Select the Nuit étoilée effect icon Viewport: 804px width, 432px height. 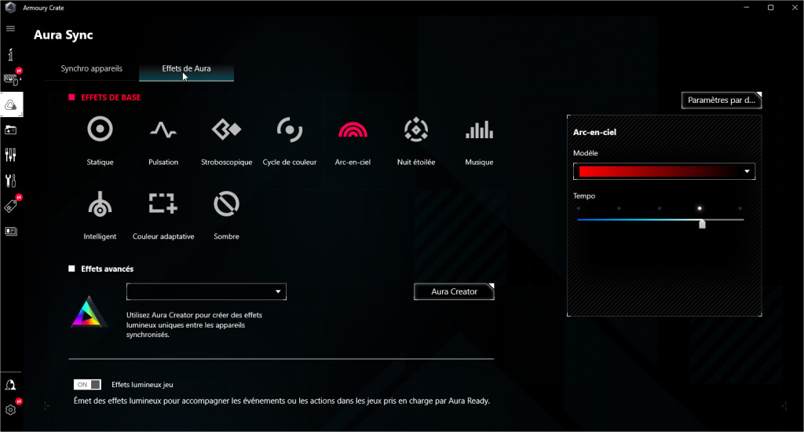point(415,130)
